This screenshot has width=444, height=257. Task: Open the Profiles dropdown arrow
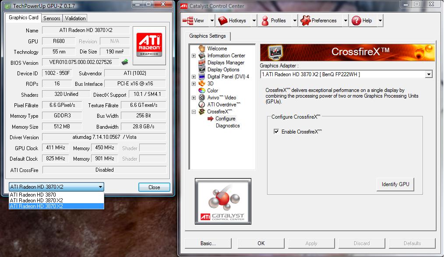tap(295, 21)
